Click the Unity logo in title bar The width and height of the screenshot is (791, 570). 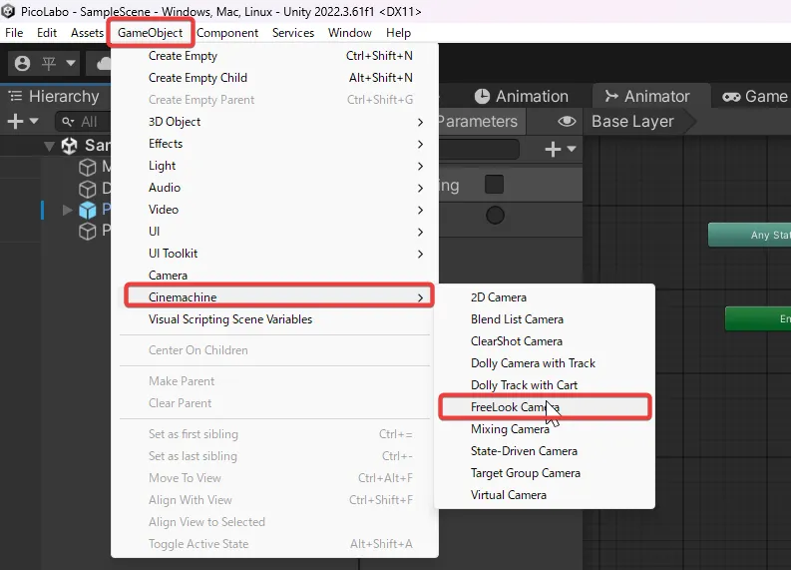[x=8, y=11]
